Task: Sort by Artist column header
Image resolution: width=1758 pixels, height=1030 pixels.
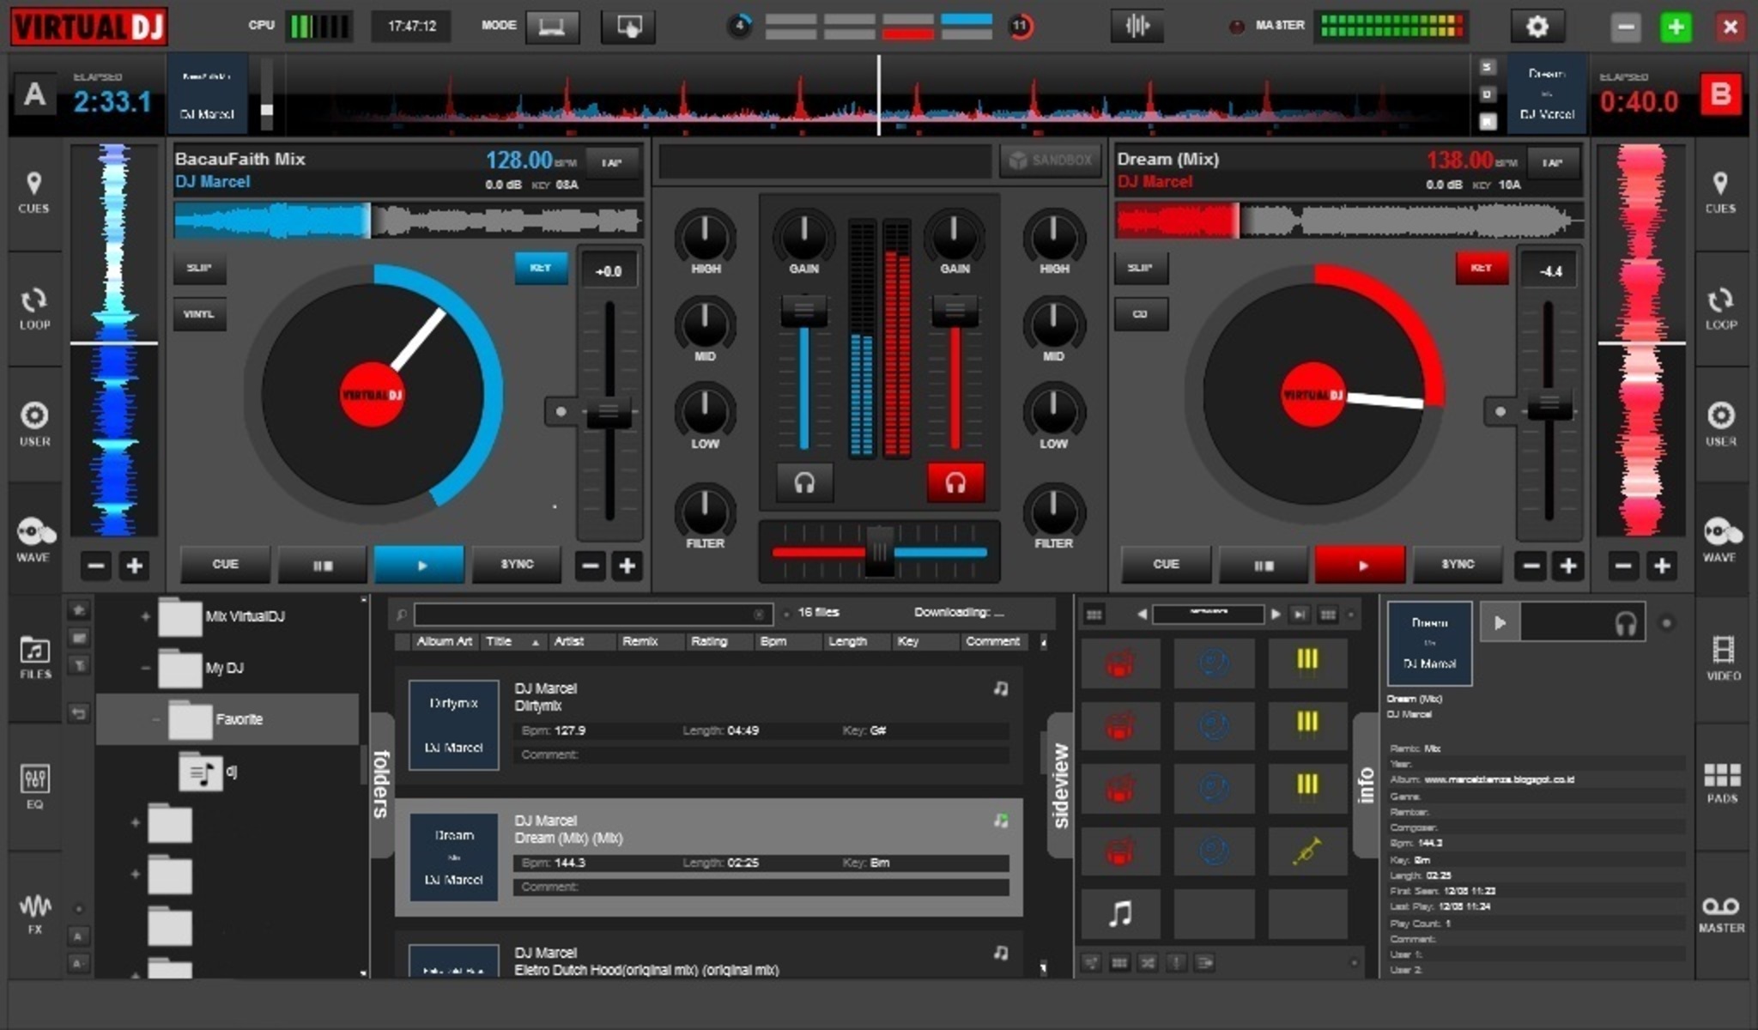Action: (x=580, y=641)
